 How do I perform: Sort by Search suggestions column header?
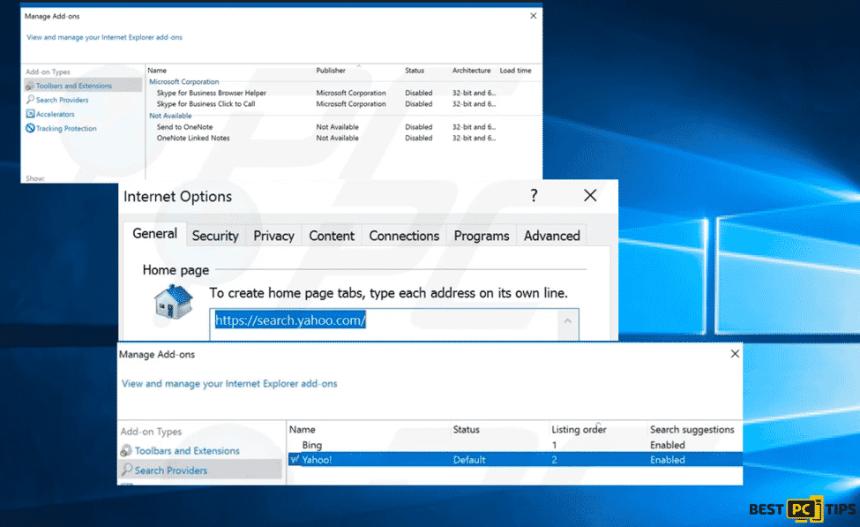pyautogui.click(x=692, y=429)
